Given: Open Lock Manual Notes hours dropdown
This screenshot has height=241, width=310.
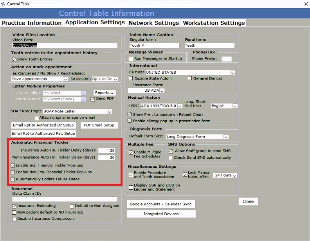Looking at the screenshot, I should (234, 176).
